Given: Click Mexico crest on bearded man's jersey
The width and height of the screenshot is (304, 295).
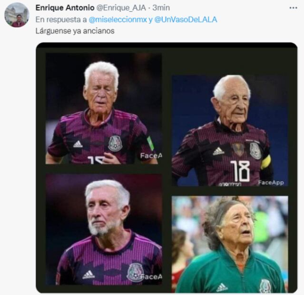Looking at the screenshot, I should click(135, 272).
